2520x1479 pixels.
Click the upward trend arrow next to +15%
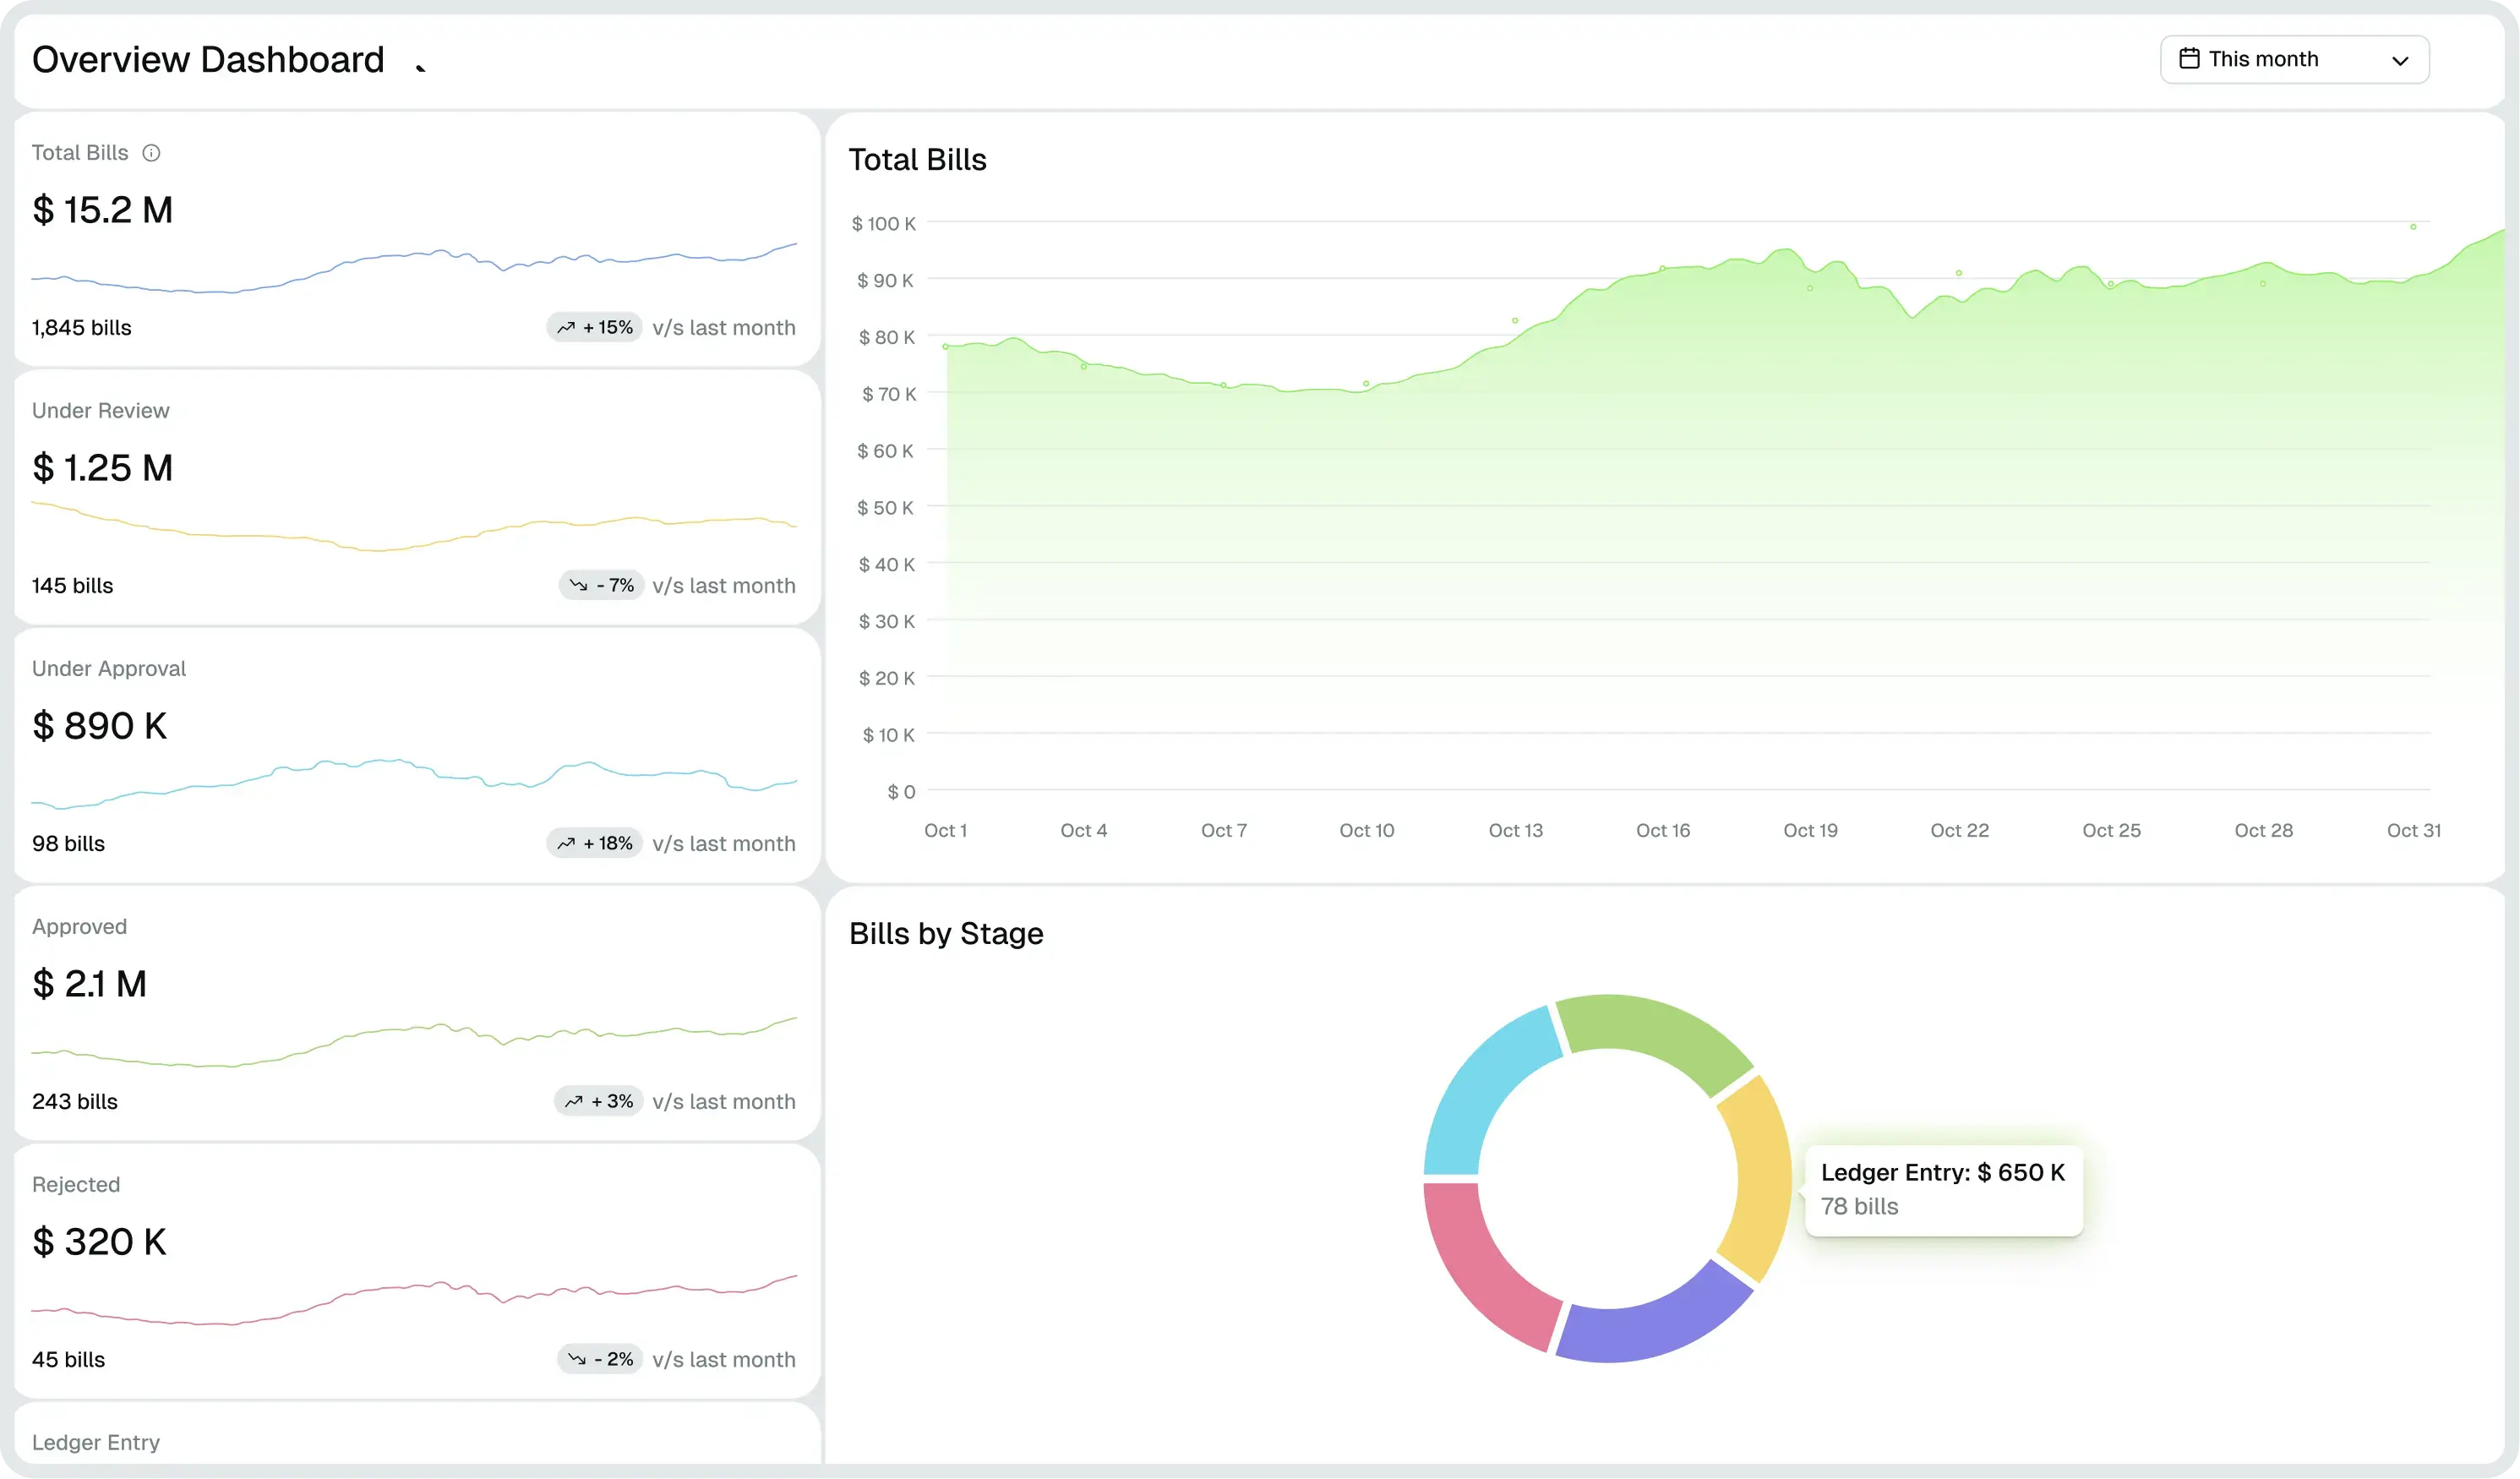pos(566,328)
